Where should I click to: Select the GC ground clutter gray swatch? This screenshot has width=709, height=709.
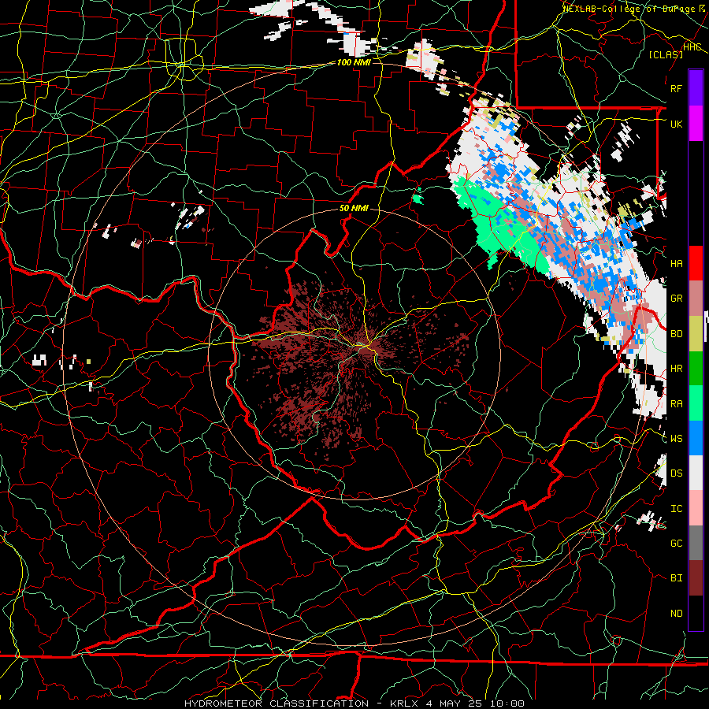(x=696, y=543)
